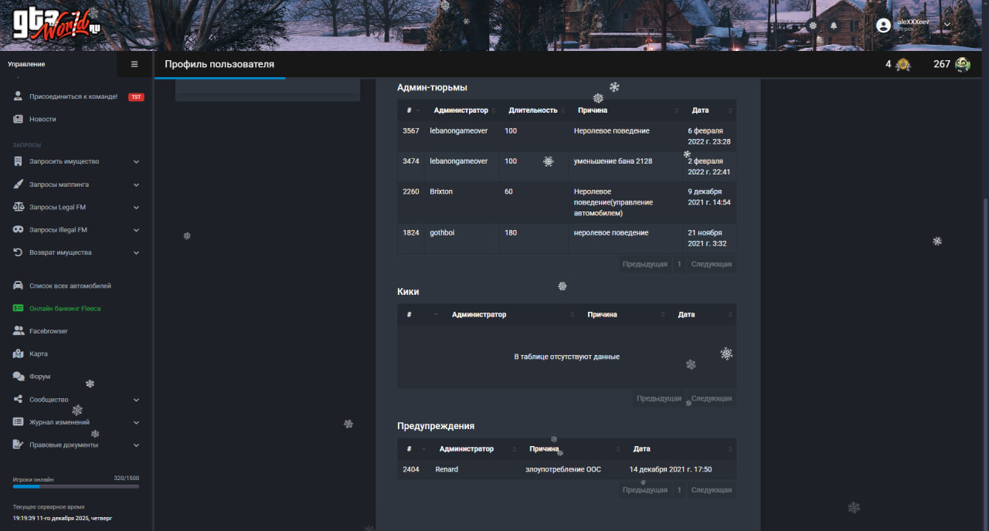Open Facebrowser in the sidebar
The height and width of the screenshot is (531, 989).
pos(49,331)
